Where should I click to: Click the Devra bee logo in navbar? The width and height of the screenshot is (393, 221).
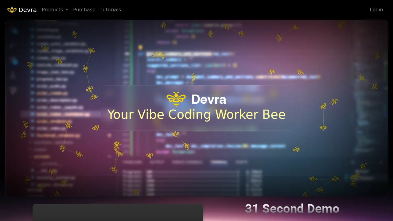(12, 10)
